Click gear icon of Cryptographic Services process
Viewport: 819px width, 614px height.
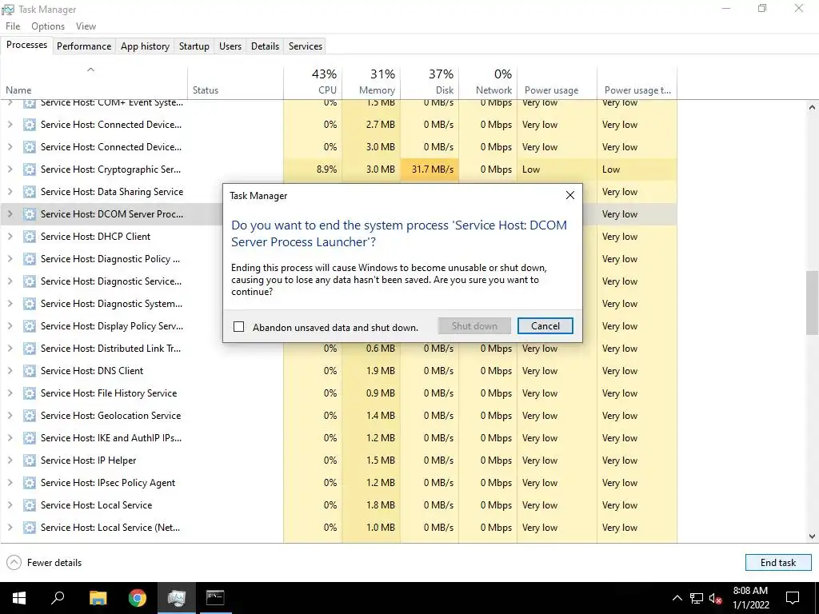pyautogui.click(x=30, y=169)
